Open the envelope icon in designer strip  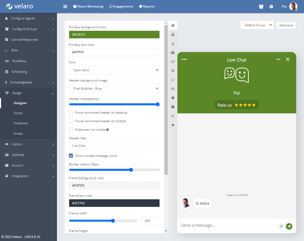coord(173,62)
